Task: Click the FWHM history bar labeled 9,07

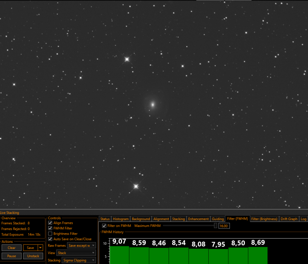Action: click(119, 255)
